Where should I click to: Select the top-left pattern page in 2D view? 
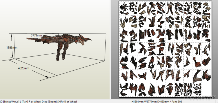click(x=124, y=8)
